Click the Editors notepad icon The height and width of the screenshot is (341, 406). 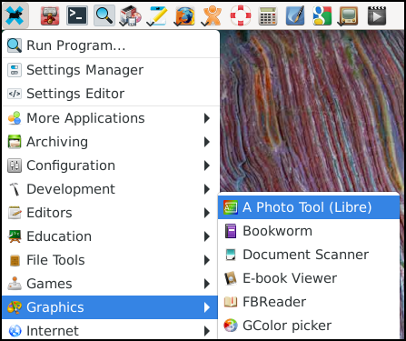pos(15,213)
